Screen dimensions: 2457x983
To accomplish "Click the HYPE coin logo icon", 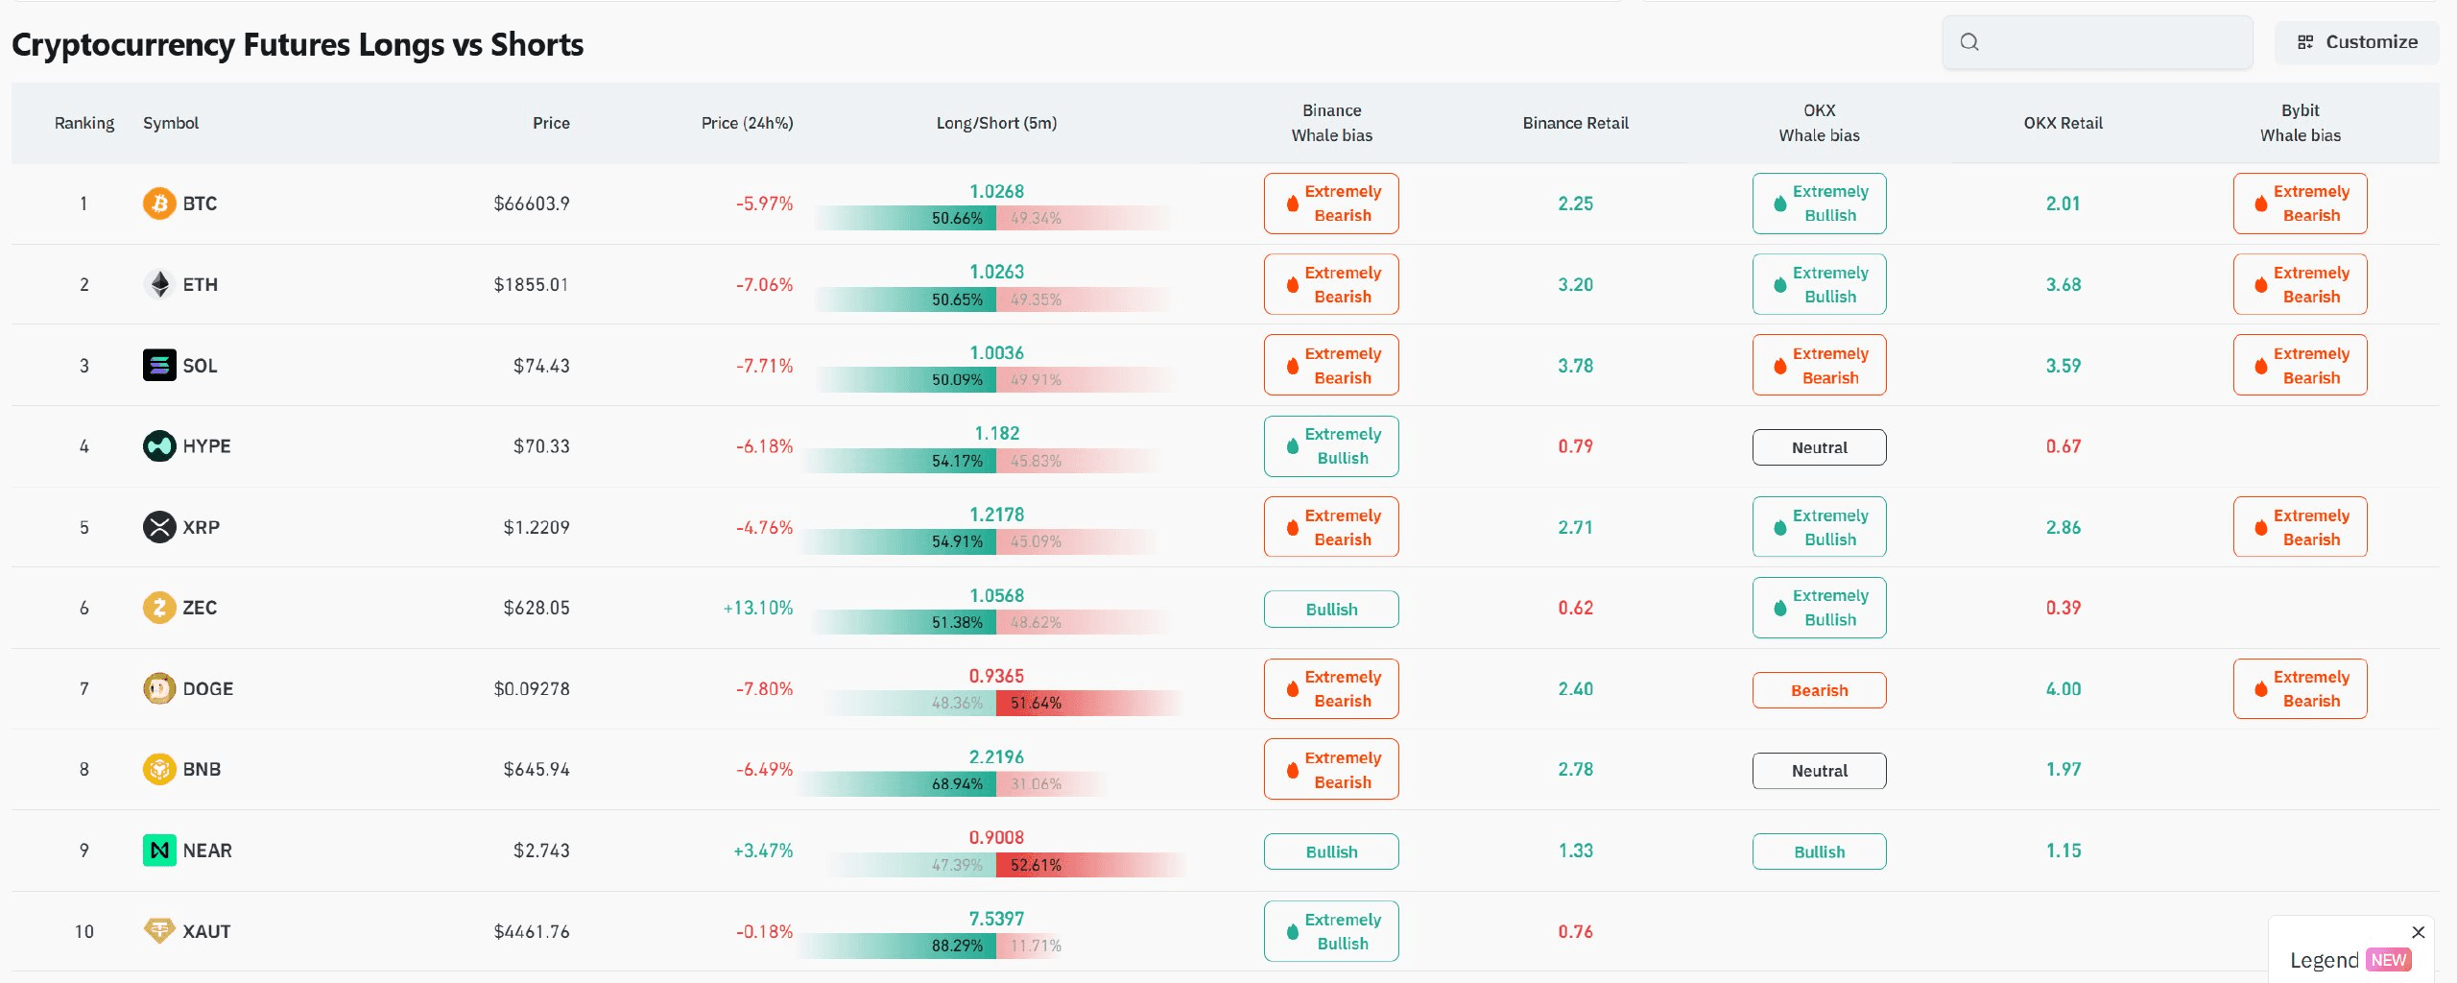I will (x=159, y=446).
